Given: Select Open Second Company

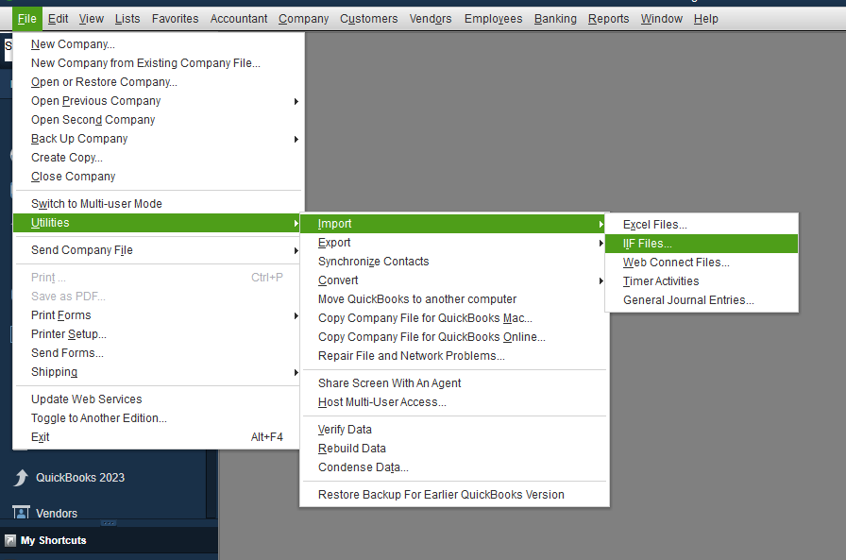Looking at the screenshot, I should 157,120.
